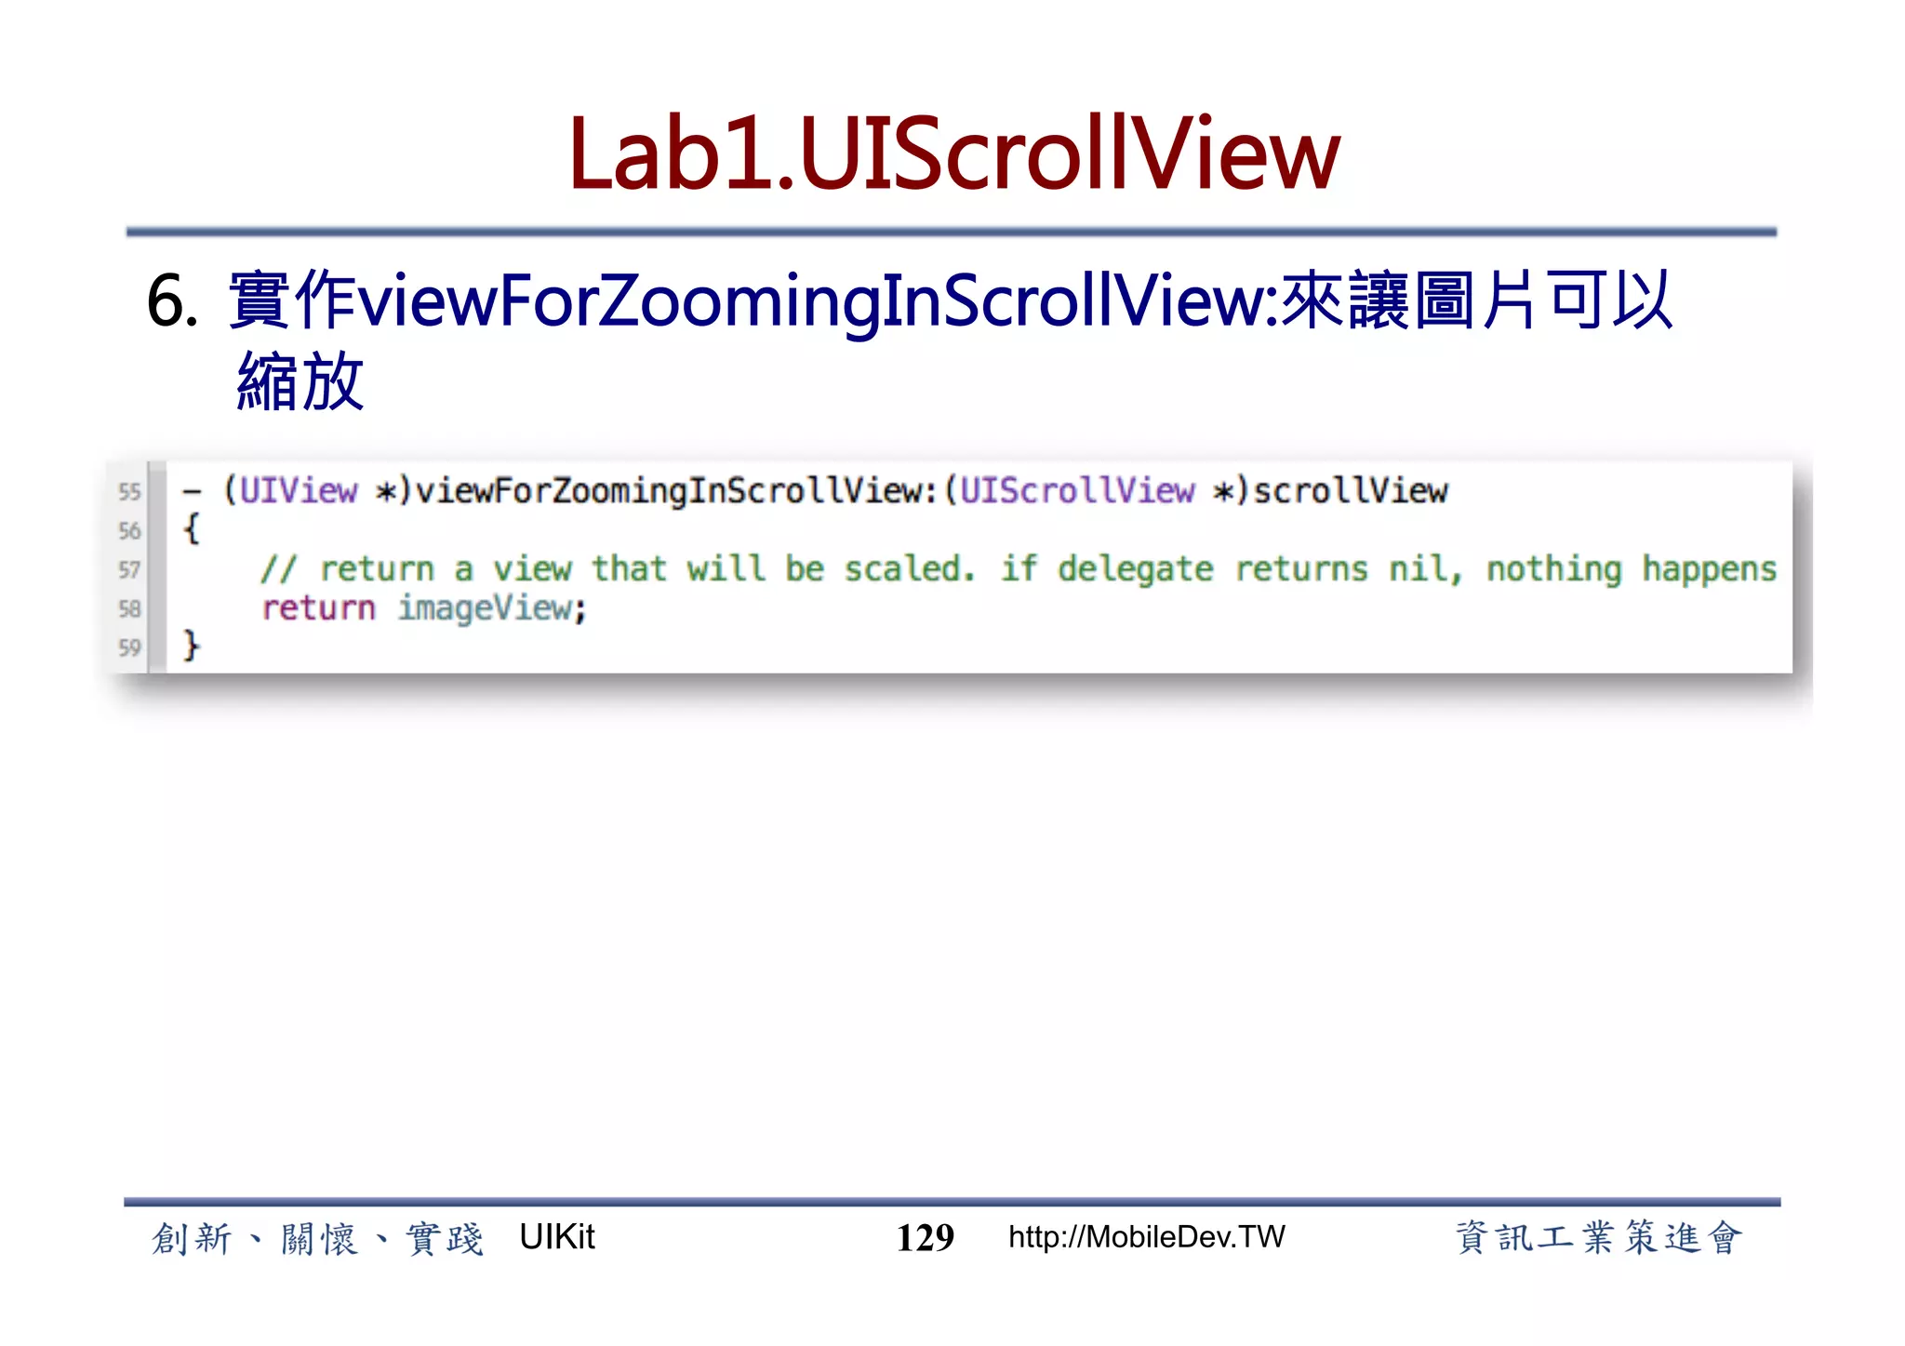Click the viewForZoomingInScrollView: method name in code

point(676,491)
